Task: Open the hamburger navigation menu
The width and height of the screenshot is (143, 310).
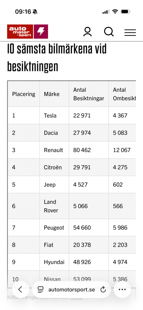Action: (130, 32)
